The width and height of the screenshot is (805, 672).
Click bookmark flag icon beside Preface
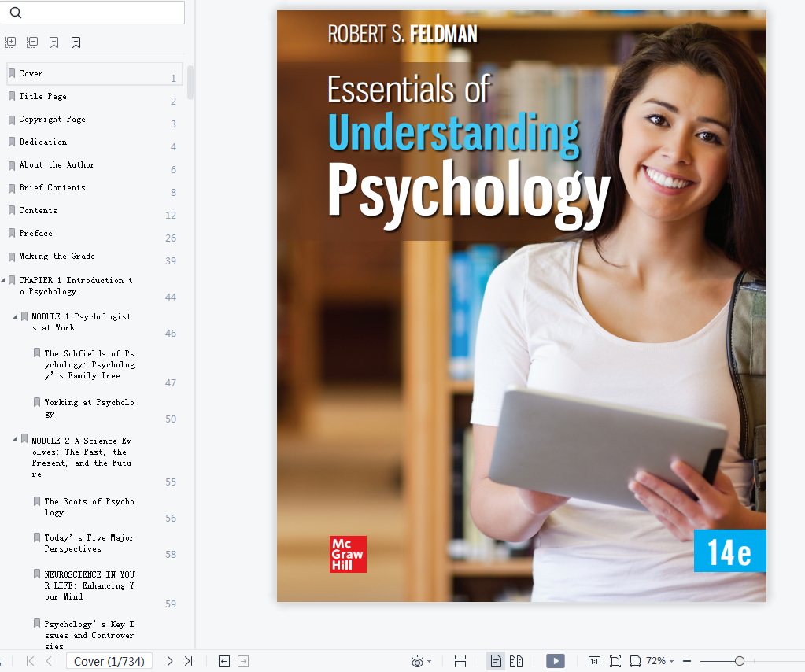(12, 234)
